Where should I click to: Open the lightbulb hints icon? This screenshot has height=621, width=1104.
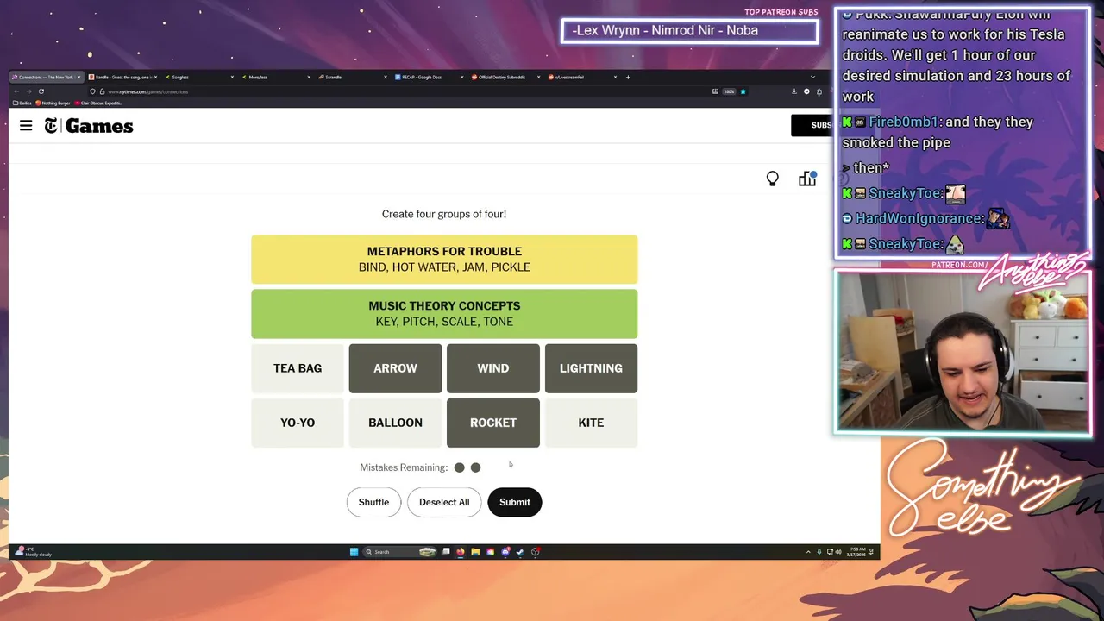point(773,179)
